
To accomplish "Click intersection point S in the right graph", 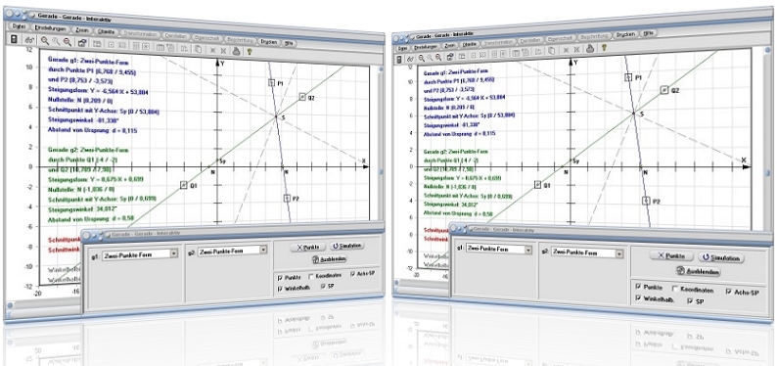I will click(x=633, y=114).
